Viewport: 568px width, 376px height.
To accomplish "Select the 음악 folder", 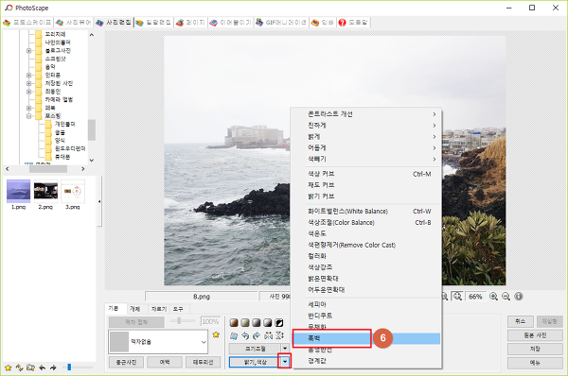I will point(50,67).
